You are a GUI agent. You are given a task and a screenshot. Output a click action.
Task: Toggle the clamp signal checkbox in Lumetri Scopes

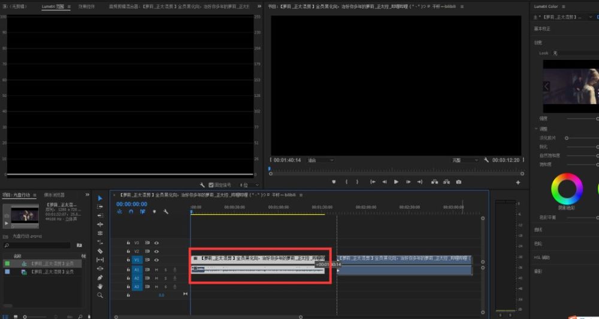point(211,185)
